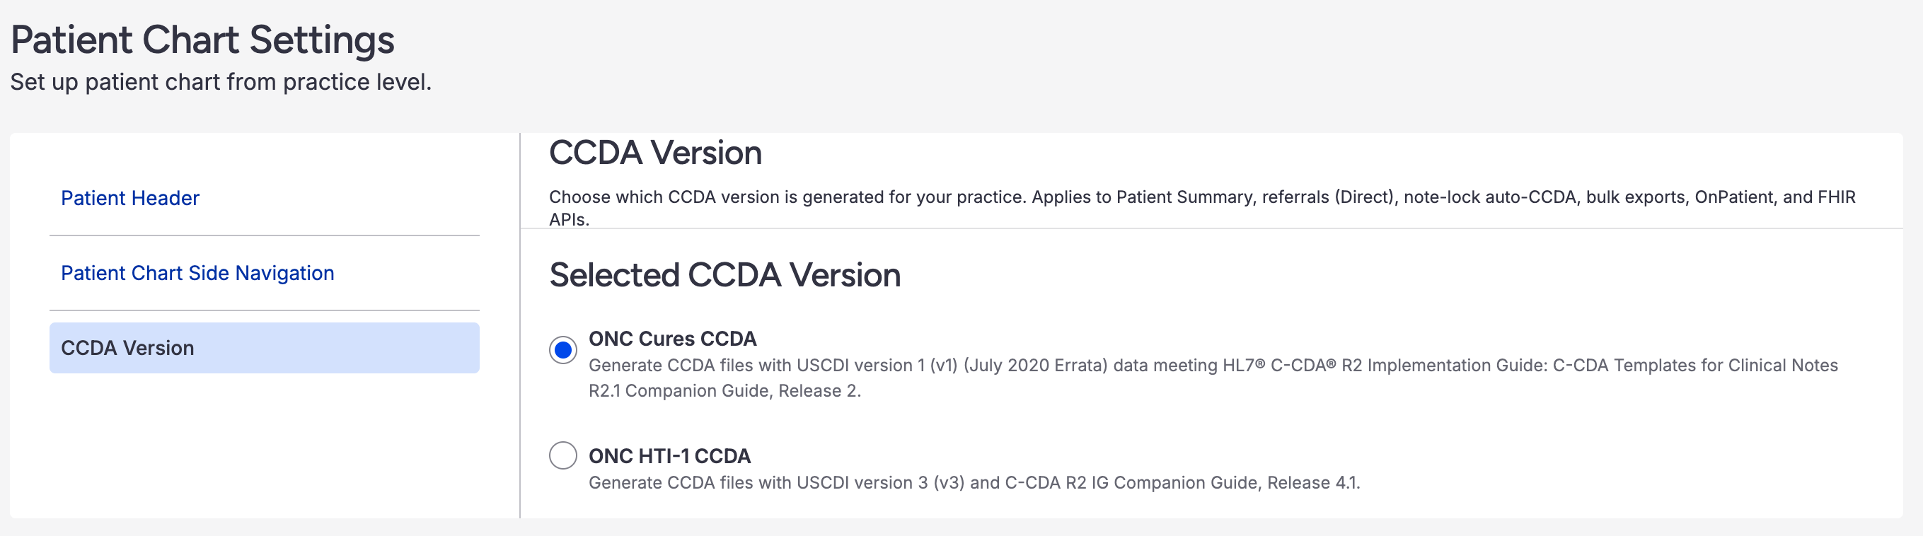Image resolution: width=1923 pixels, height=536 pixels.
Task: Select the ONC Cures CCDA radio button
Action: pyautogui.click(x=563, y=349)
